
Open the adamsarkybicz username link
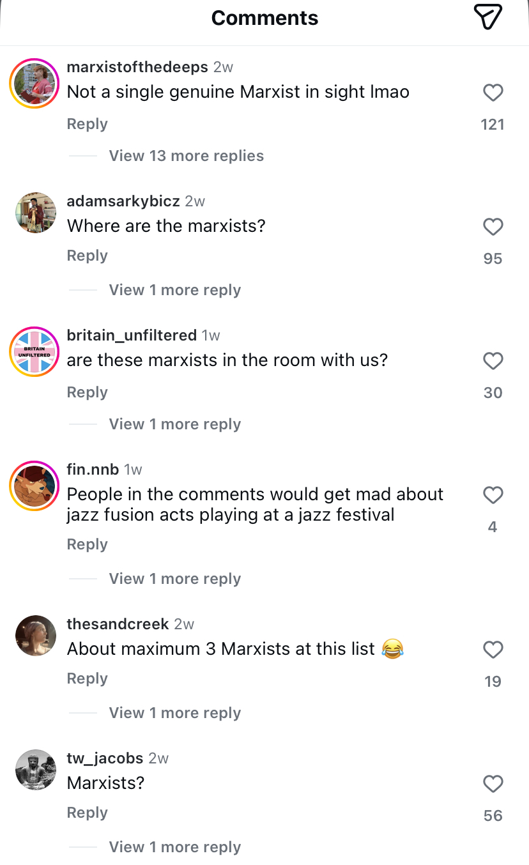click(x=123, y=201)
